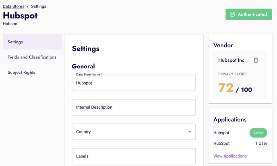Open the View Applications link
This screenshot has width=277, height=166.
[230, 156]
